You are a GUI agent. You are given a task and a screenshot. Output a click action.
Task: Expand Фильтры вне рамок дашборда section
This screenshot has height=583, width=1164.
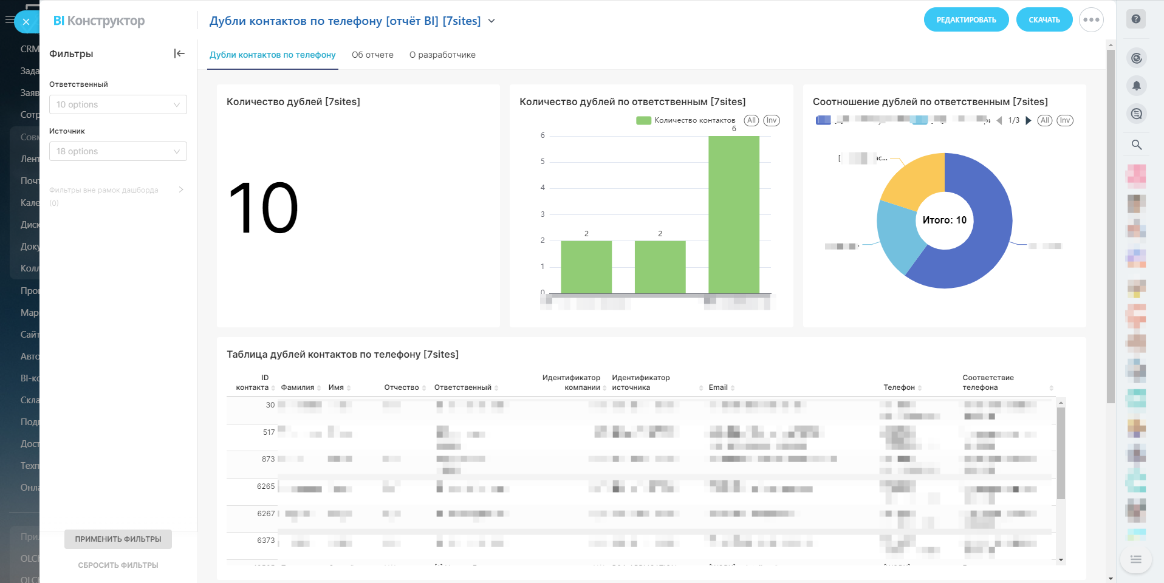[x=180, y=190]
